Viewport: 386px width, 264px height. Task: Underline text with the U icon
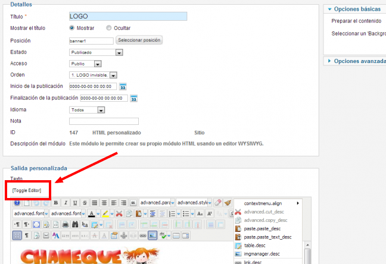(75, 203)
